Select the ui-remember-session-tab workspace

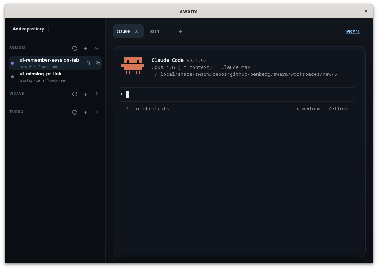point(55,63)
